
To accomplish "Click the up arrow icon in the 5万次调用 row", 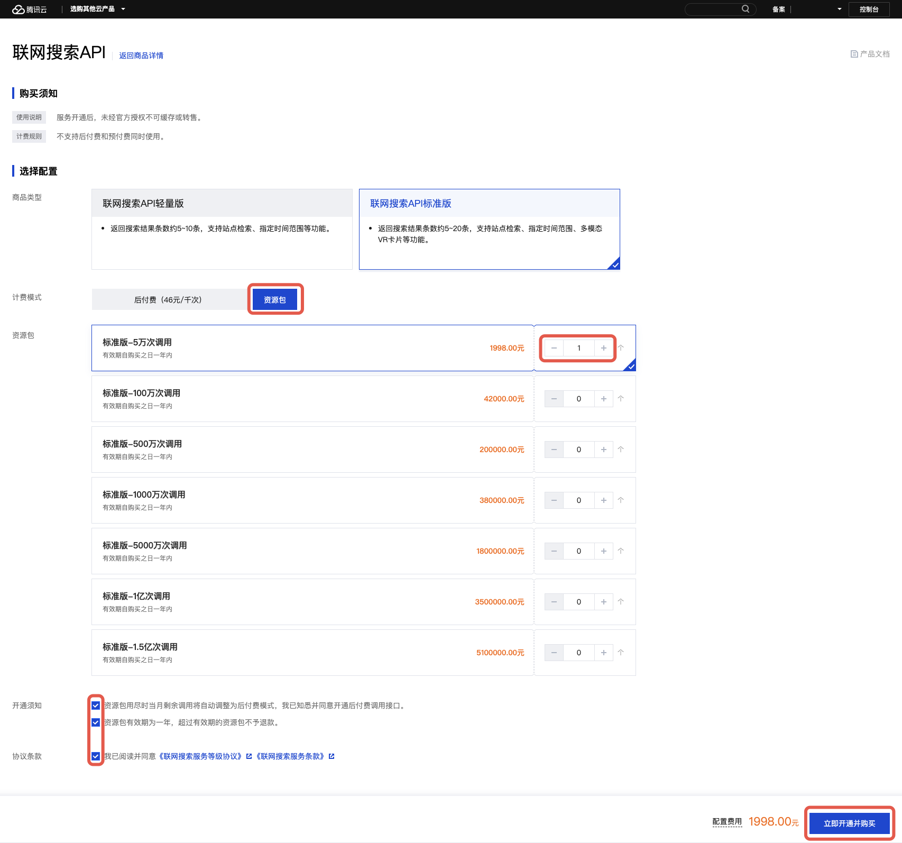I will tap(621, 348).
